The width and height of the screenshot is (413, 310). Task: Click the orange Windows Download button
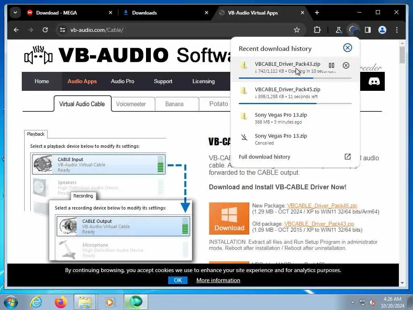click(x=229, y=218)
